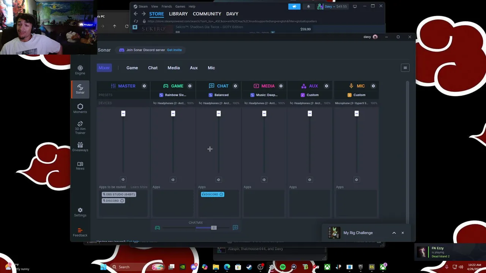The width and height of the screenshot is (486, 273).
Task: Open Steam notifications bell
Action: 308,6
